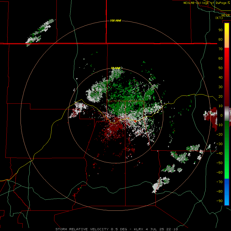Screen dimensions: 231x231
Task: Click the 10 value on velocity scale
Action: [x=220, y=106]
